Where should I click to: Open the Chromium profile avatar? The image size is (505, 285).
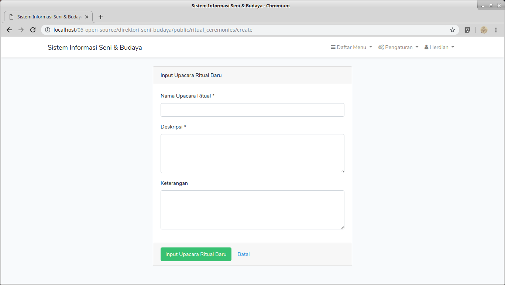tap(484, 30)
